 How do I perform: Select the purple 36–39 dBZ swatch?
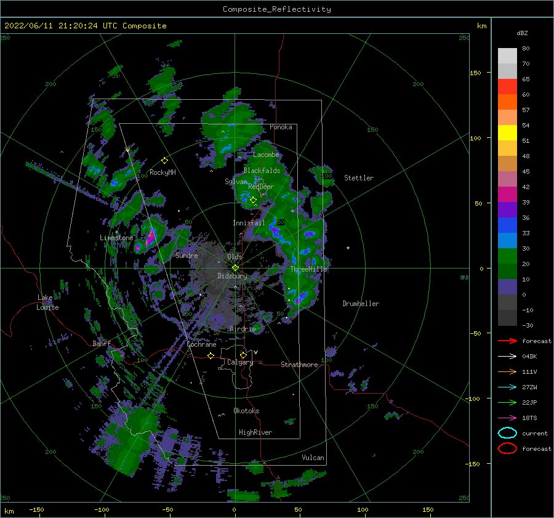coord(507,210)
